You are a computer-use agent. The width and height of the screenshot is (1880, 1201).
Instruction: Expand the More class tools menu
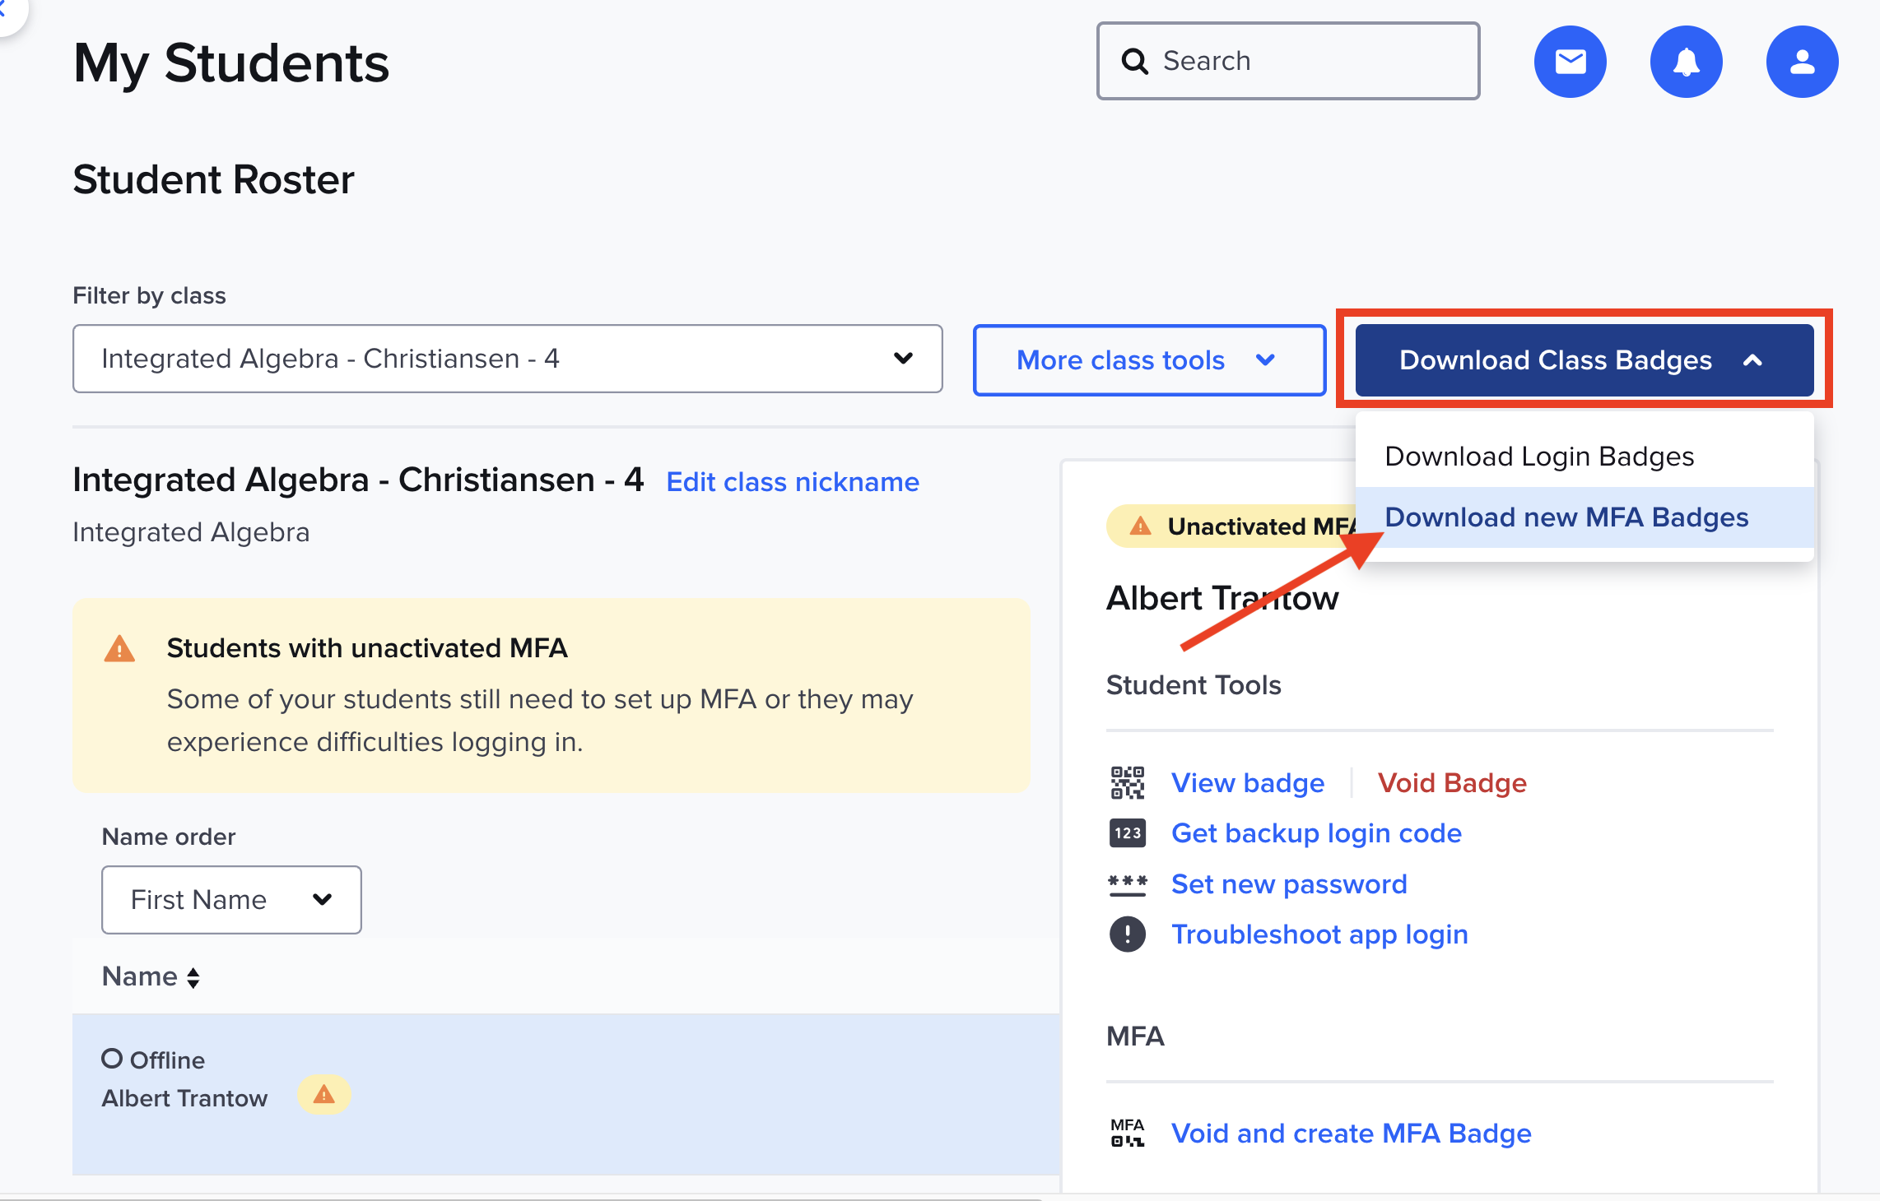(x=1147, y=360)
